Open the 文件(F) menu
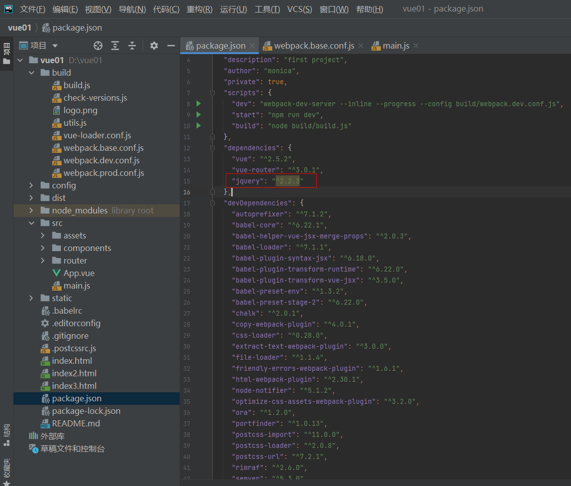This screenshot has height=486, width=571. [x=33, y=9]
